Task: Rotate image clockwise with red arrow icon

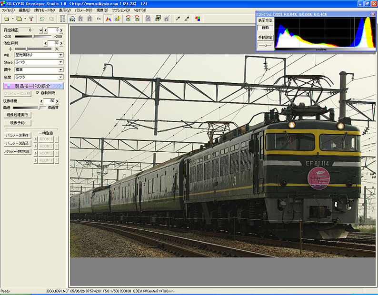Action: (x=137, y=19)
